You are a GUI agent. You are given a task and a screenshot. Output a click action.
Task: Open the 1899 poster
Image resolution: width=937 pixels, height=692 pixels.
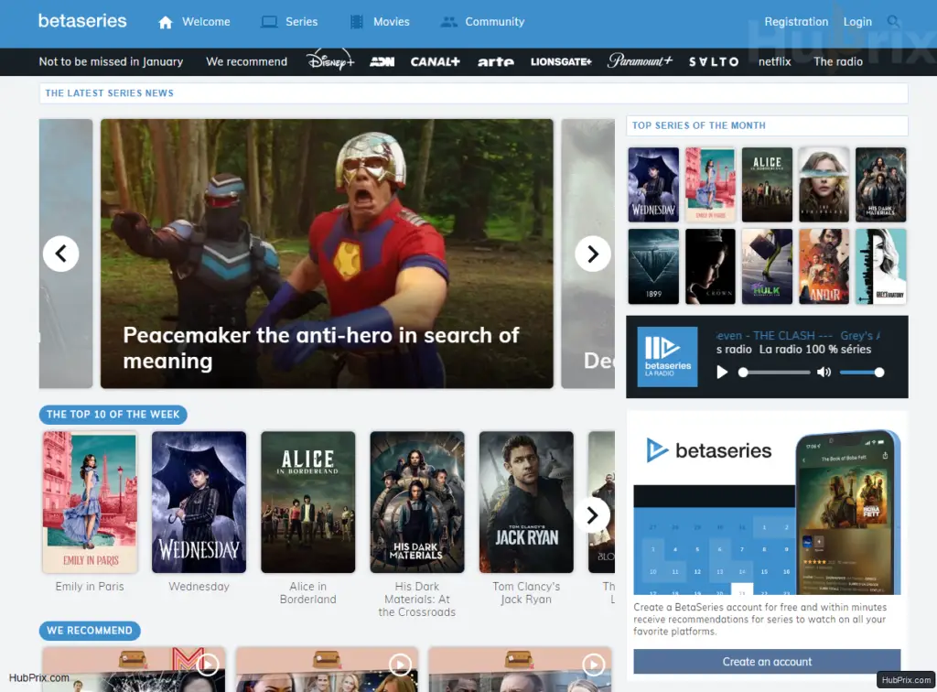click(x=653, y=266)
